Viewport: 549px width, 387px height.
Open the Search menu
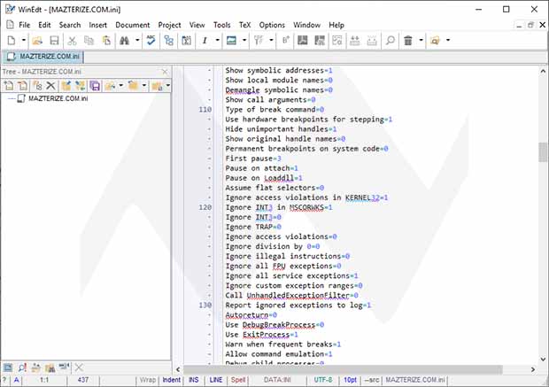(x=70, y=25)
